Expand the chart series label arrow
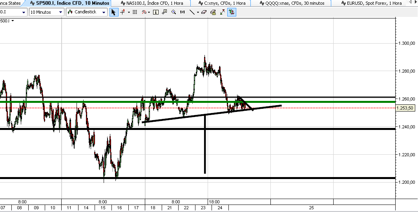 pos(13,20)
